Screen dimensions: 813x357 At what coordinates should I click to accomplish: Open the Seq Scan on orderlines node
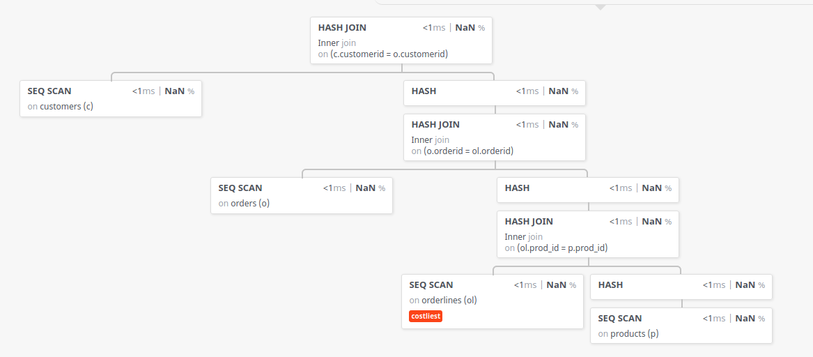[x=431, y=285]
